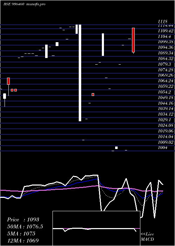This screenshot has height=246, width=175.
Task: Click the Price : 1093 readout
Action: 23,220
